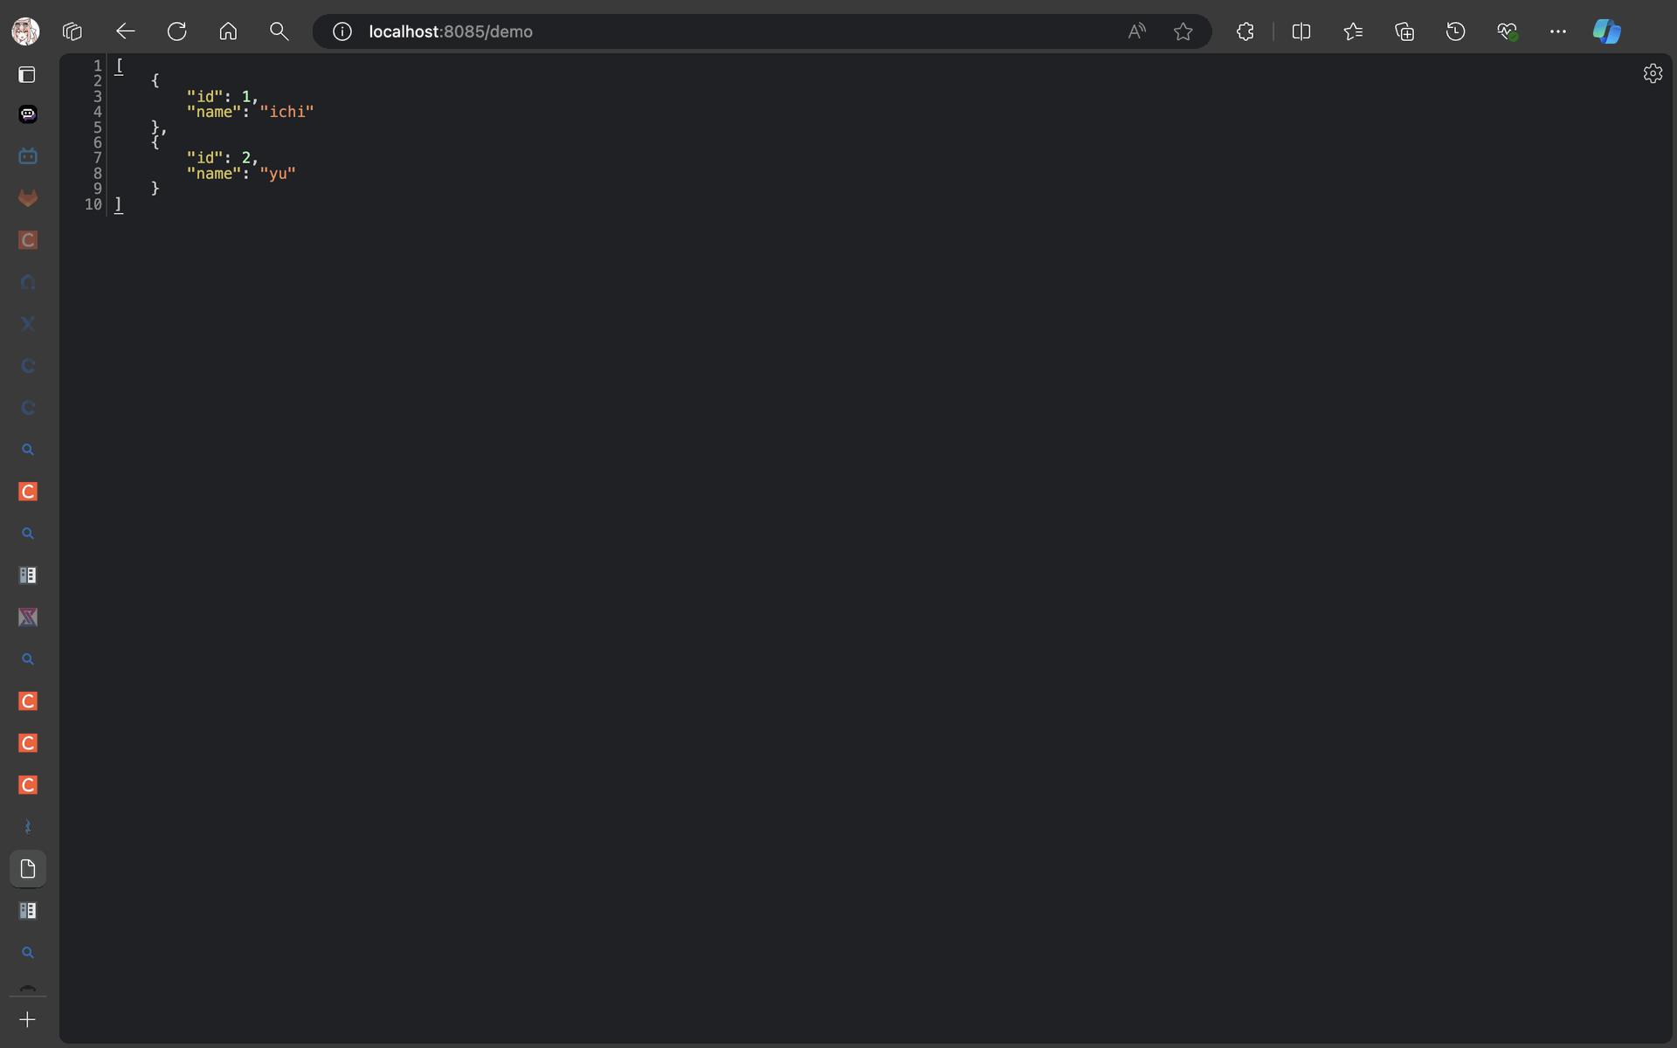Go to the home page icon
The image size is (1677, 1048).
(228, 31)
